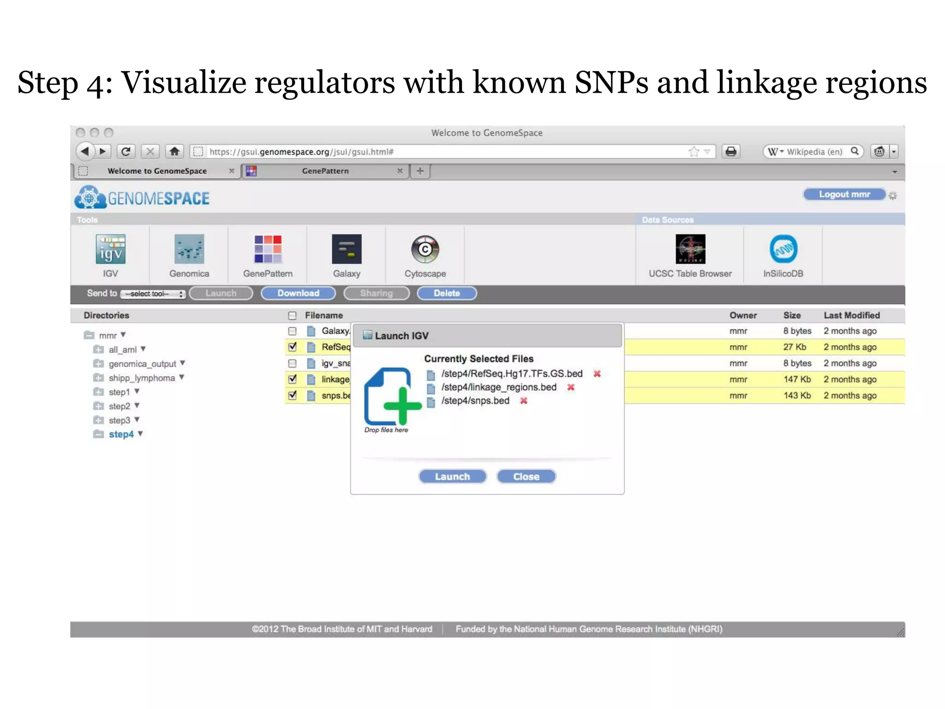The height and width of the screenshot is (709, 945).
Task: Close the Welcome to GenomeSpace tab
Action: click(x=232, y=171)
